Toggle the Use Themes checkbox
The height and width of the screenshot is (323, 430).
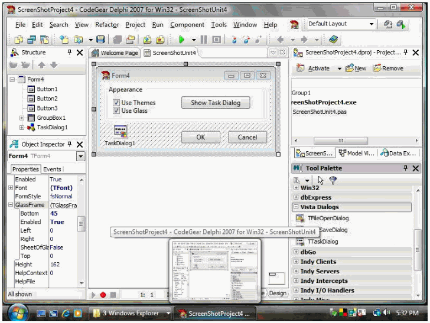point(116,103)
